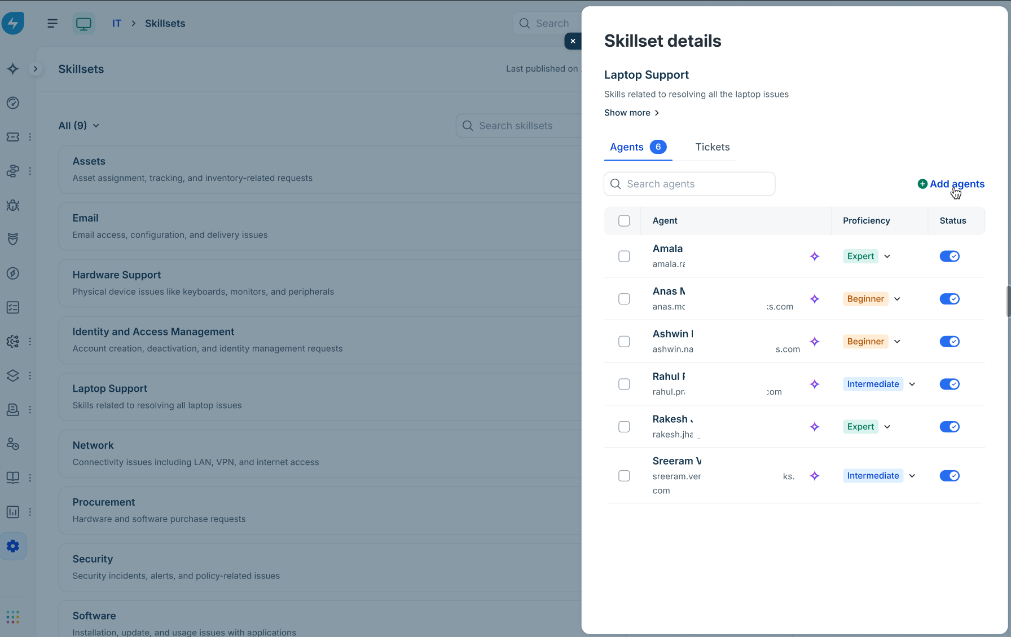The height and width of the screenshot is (637, 1011).
Task: Open Rahul's Intermediate proficiency dropdown
Action: pyautogui.click(x=880, y=384)
